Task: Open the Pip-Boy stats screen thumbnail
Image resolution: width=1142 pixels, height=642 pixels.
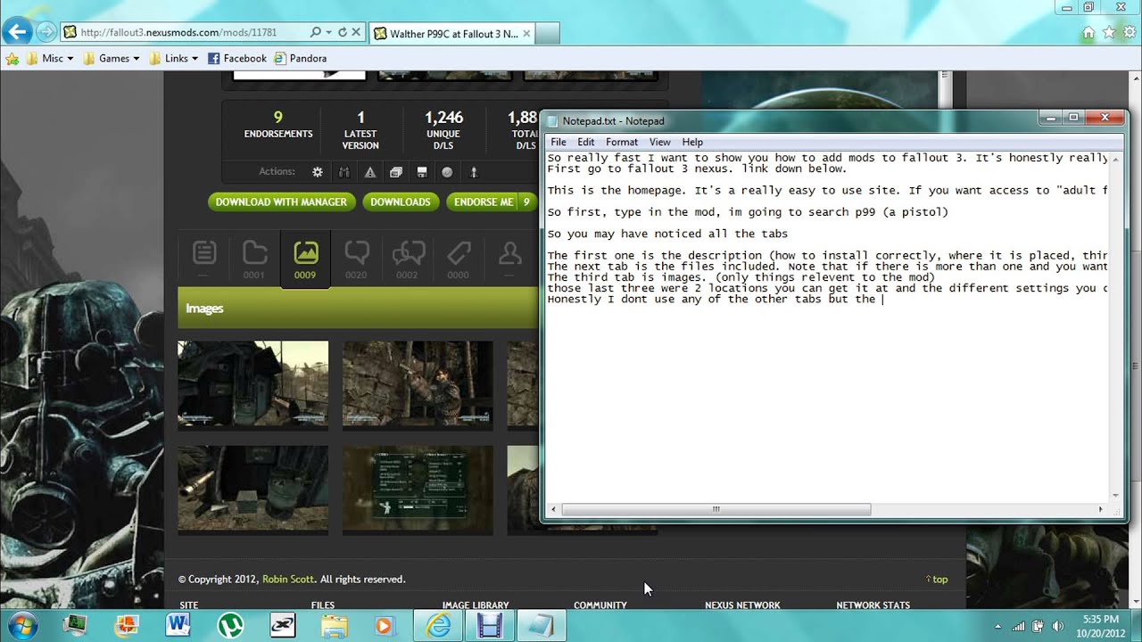Action: (x=418, y=489)
